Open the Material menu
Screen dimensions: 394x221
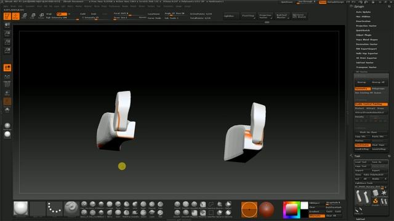pyautogui.click(x=87, y=6)
